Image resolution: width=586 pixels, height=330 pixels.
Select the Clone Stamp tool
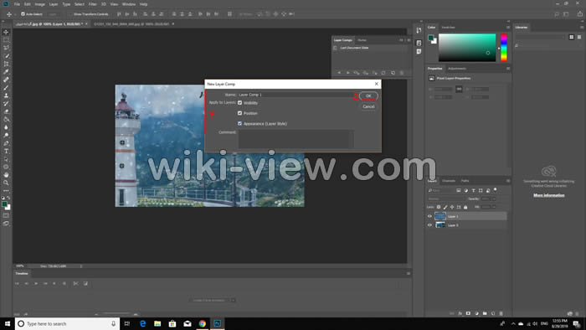tap(6, 95)
